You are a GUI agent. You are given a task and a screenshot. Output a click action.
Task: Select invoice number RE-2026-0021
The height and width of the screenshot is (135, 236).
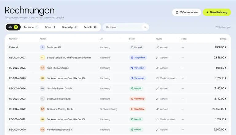(x=17, y=119)
